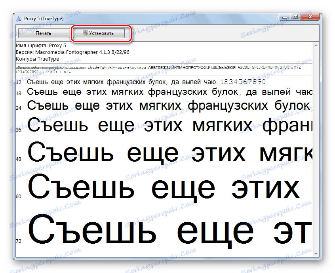Click the font viewer title bar icon

tap(19, 19)
